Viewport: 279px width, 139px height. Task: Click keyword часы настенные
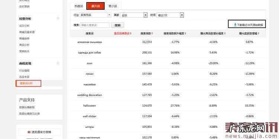(90, 138)
